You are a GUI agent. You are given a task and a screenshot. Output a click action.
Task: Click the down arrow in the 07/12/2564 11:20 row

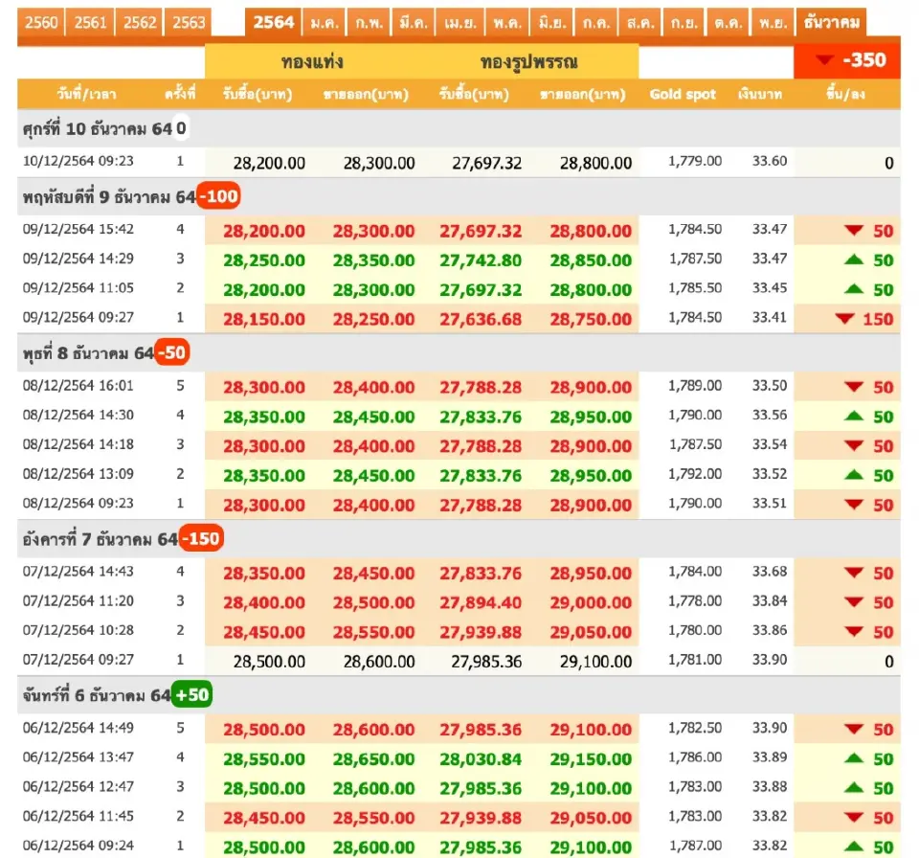point(854,601)
